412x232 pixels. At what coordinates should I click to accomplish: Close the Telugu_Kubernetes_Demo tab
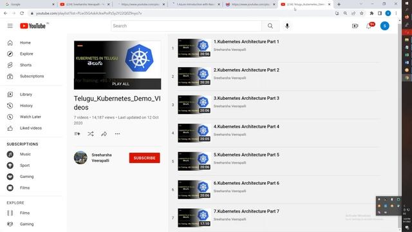tap(329, 5)
